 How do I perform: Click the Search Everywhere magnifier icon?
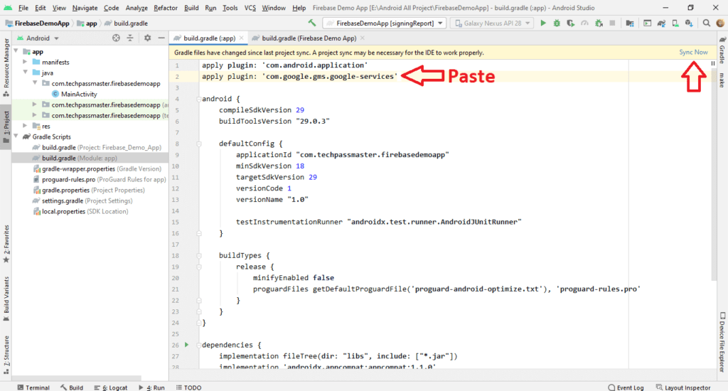point(706,23)
